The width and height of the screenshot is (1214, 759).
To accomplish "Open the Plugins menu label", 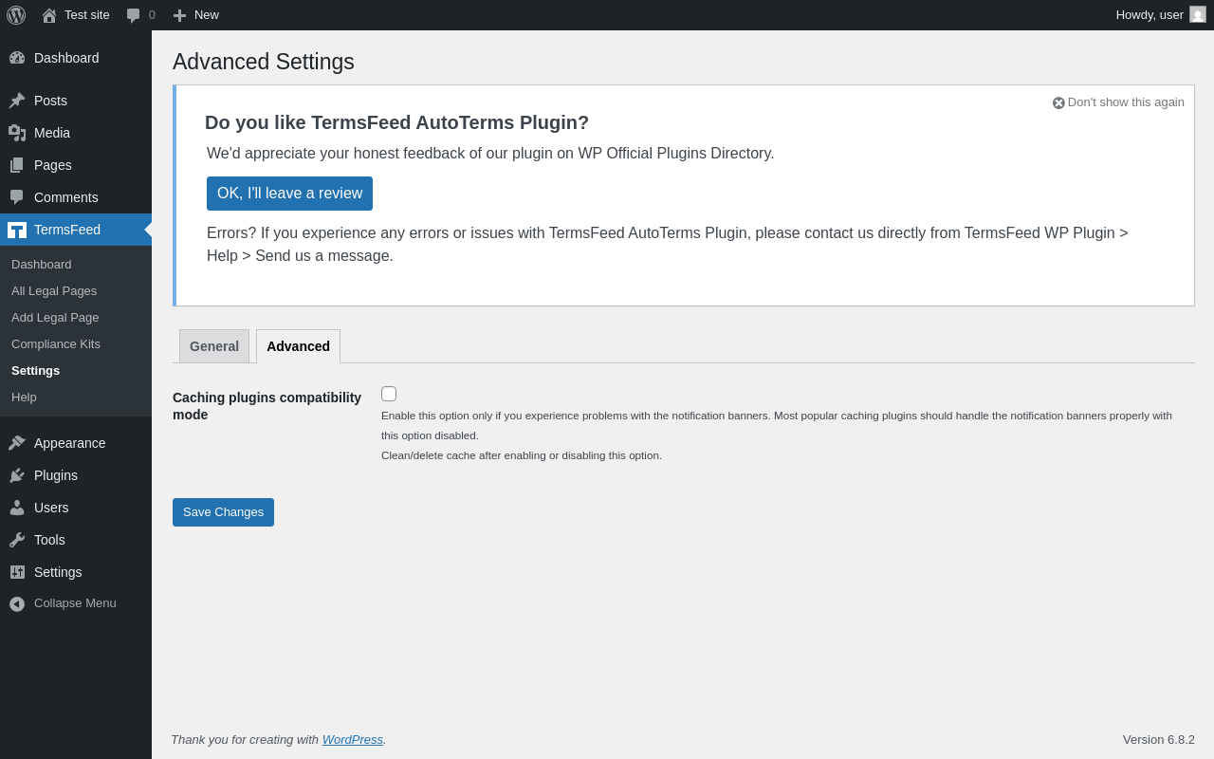I will [x=56, y=475].
